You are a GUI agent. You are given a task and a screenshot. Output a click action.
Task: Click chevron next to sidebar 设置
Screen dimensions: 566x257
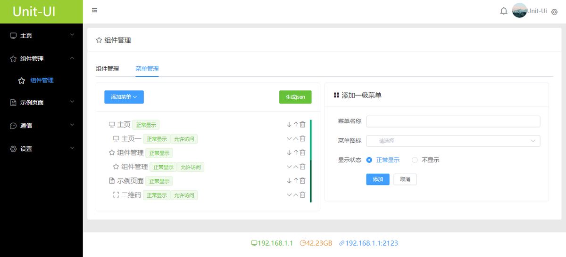coord(72,148)
